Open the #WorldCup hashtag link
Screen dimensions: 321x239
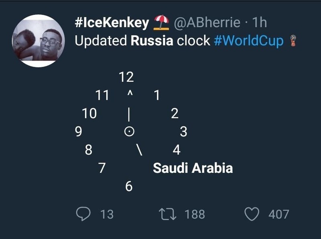(x=248, y=41)
